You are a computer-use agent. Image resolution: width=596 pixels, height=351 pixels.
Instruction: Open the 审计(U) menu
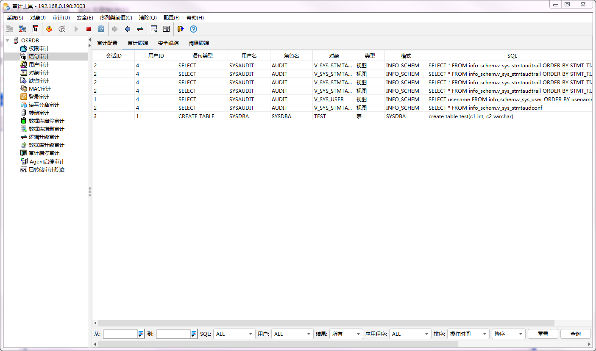coord(61,18)
